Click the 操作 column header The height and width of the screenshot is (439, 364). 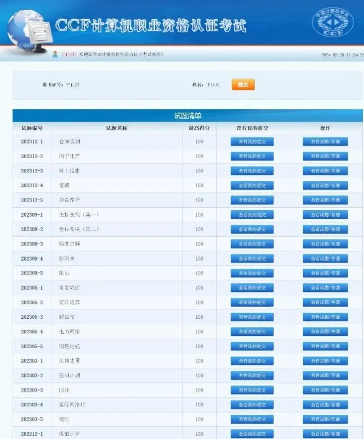pos(325,128)
